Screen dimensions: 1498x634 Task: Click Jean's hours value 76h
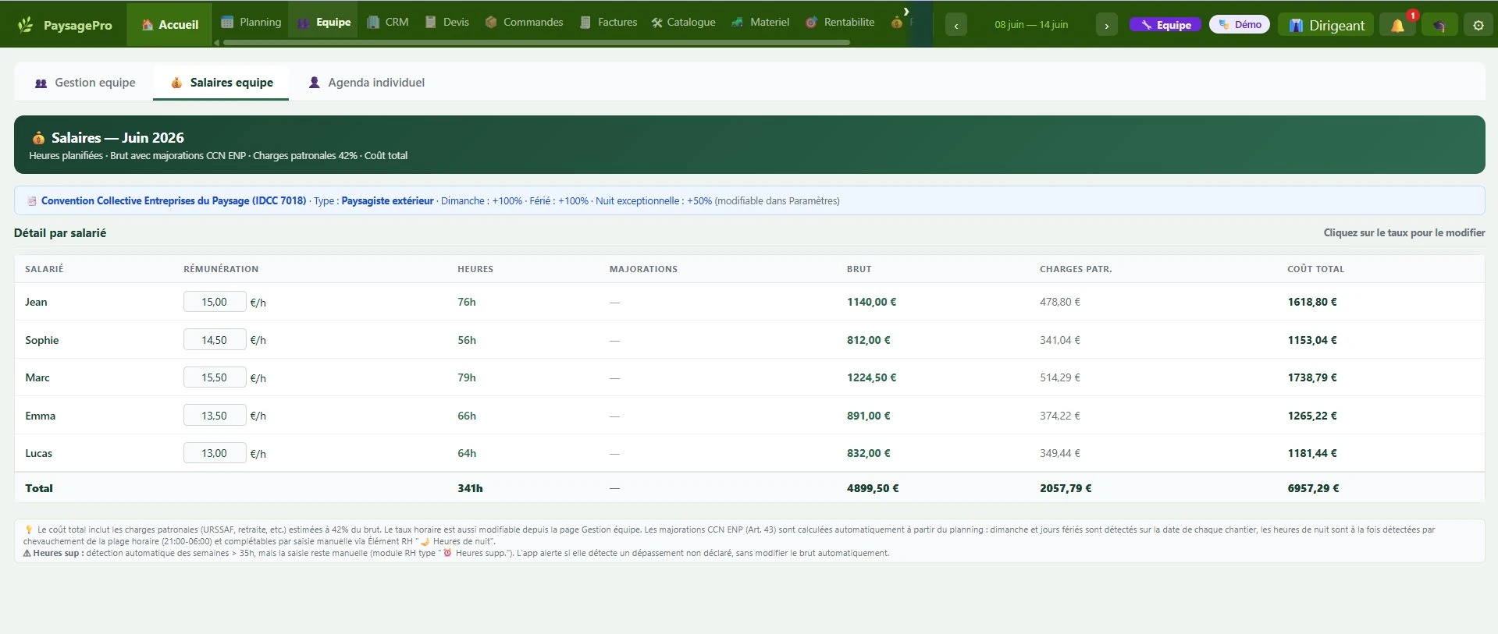[467, 302]
